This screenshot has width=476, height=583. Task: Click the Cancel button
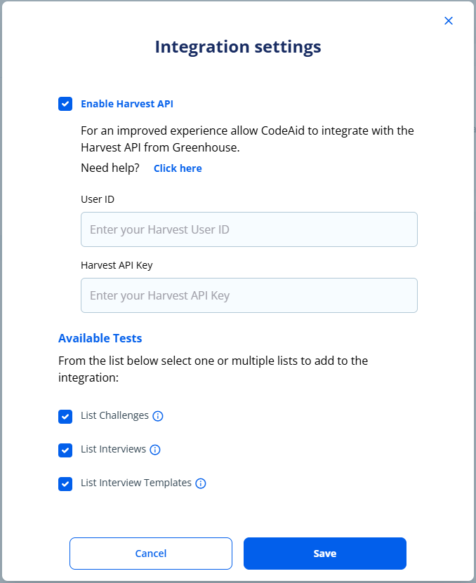coord(151,554)
